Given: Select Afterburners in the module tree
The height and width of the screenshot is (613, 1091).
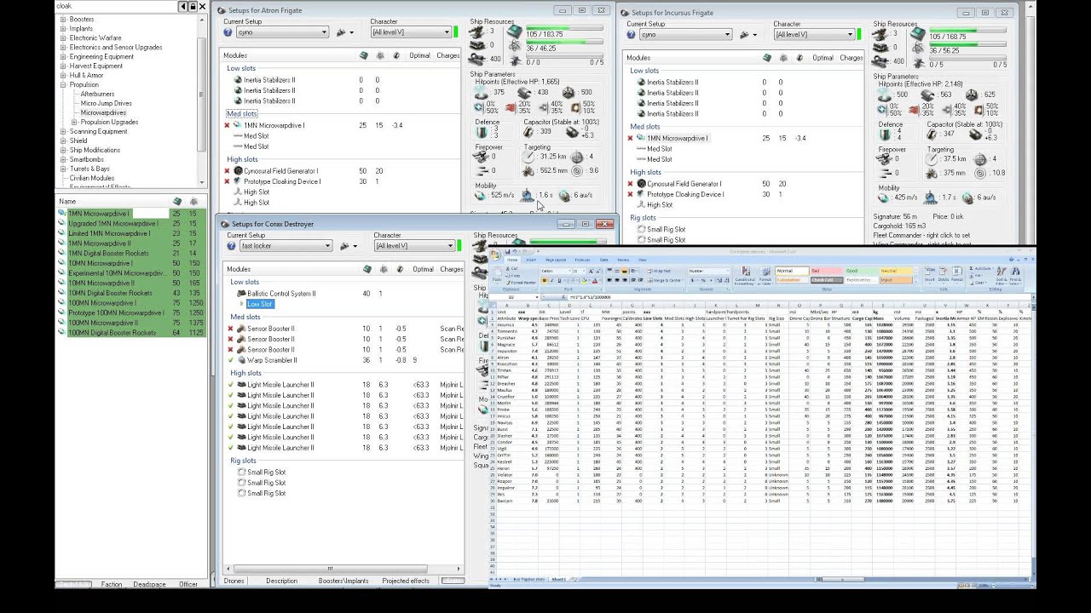Looking at the screenshot, I should [98, 95].
